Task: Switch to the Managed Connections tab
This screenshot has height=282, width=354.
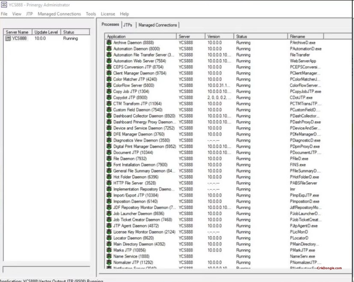Action: [x=158, y=25]
